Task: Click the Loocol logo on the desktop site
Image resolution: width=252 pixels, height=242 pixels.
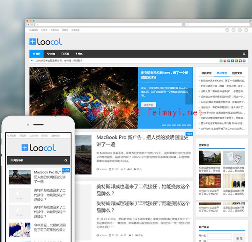Action: 46,42
